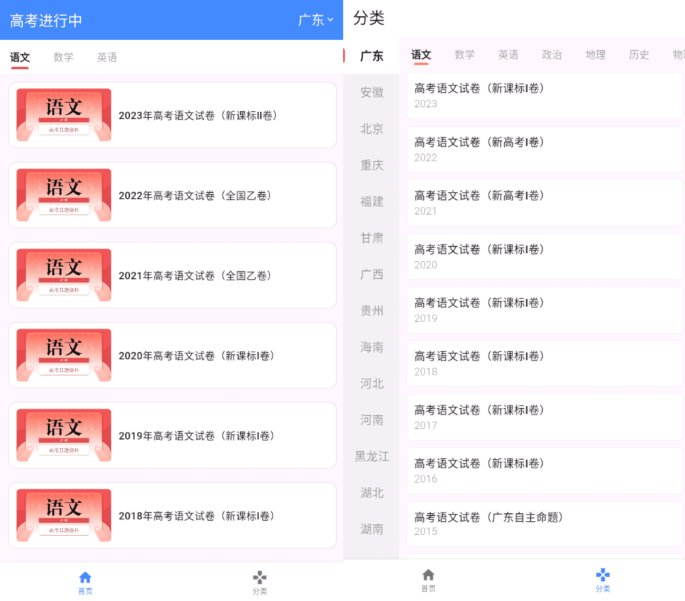
Task: Switch to the 英语 tab on home screen
Action: [x=107, y=58]
